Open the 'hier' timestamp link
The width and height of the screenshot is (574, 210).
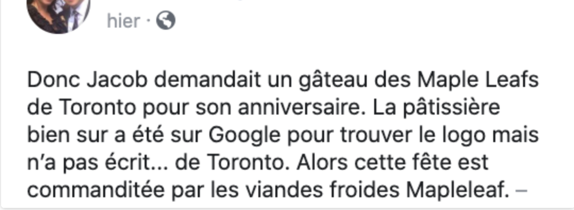pos(123,21)
